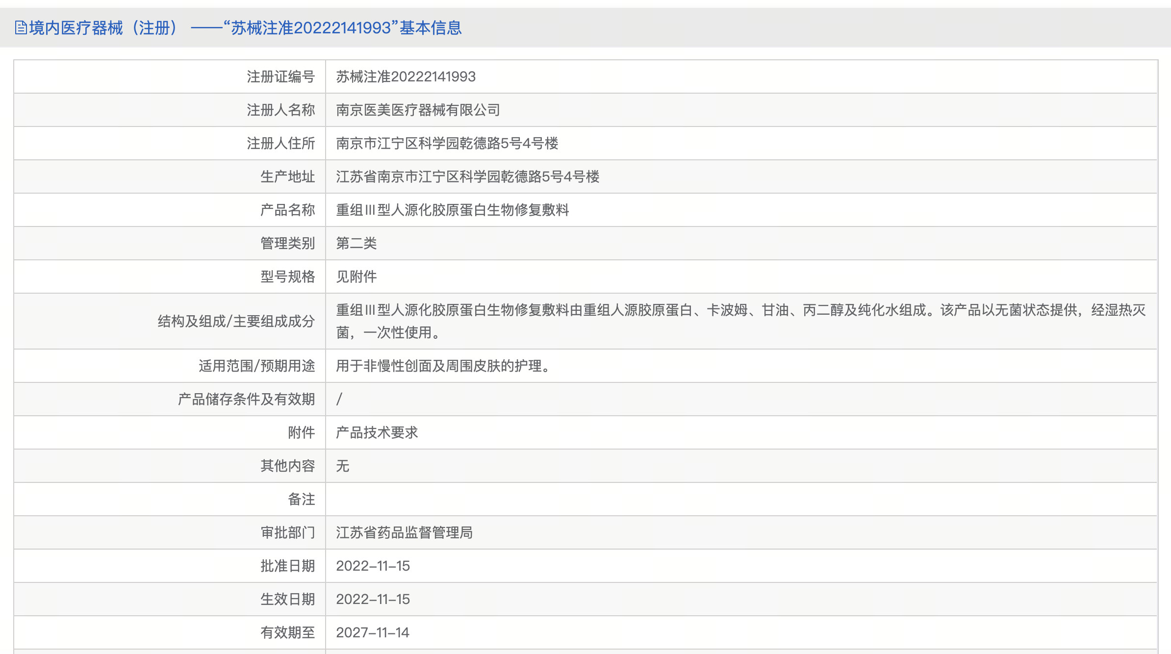1171x654 pixels.
Task: Click the 注册人住所 label
Action: (280, 144)
